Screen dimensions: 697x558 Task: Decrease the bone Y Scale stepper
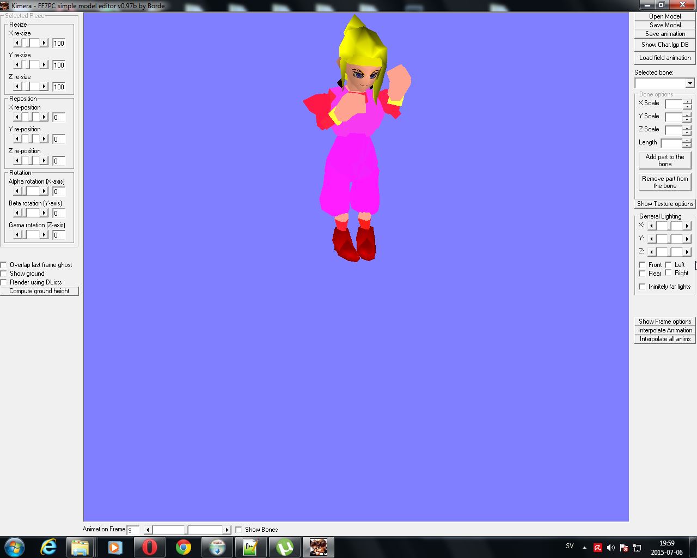tap(687, 119)
